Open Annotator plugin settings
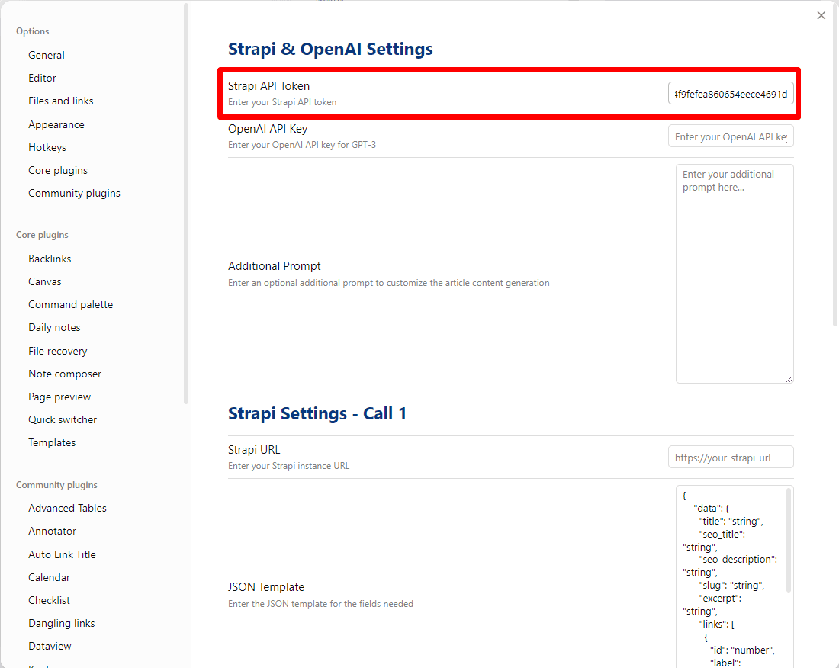839x668 pixels. click(x=52, y=531)
